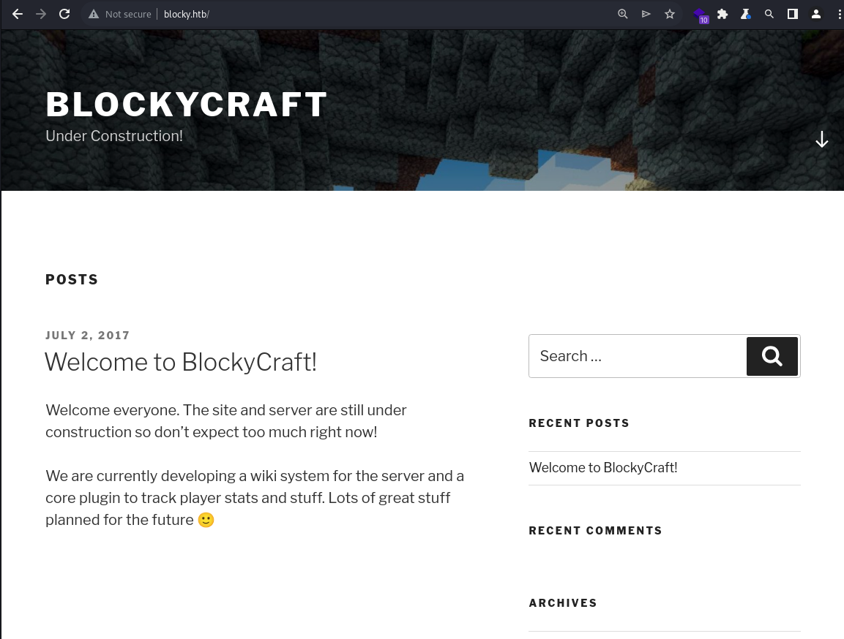
Task: Click the 'We are currently developing' paragraph
Action: [x=255, y=498]
